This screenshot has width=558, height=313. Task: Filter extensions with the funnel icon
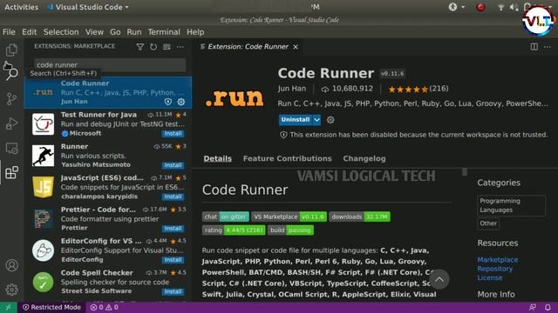click(140, 46)
